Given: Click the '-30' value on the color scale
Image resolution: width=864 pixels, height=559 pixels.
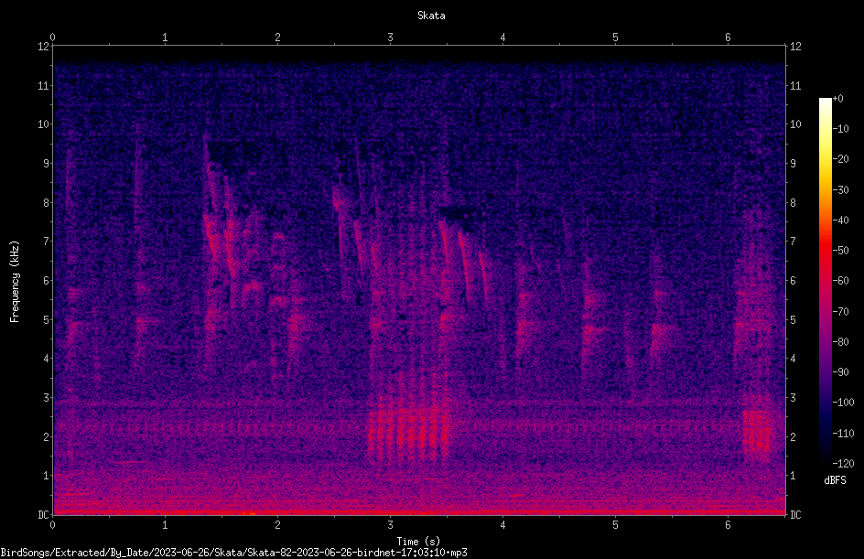Looking at the screenshot, I should tap(841, 190).
